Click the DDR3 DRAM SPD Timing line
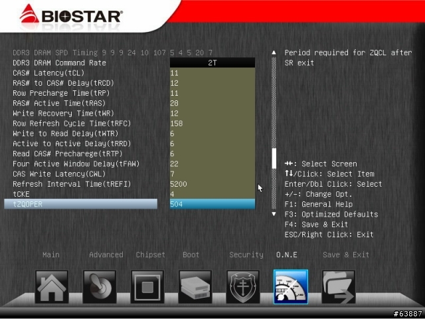425x319 pixels. pos(112,53)
